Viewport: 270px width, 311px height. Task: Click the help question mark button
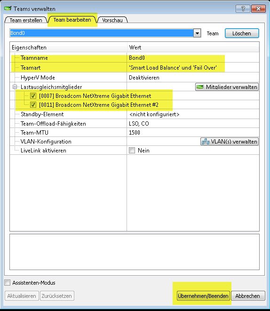[243, 9]
